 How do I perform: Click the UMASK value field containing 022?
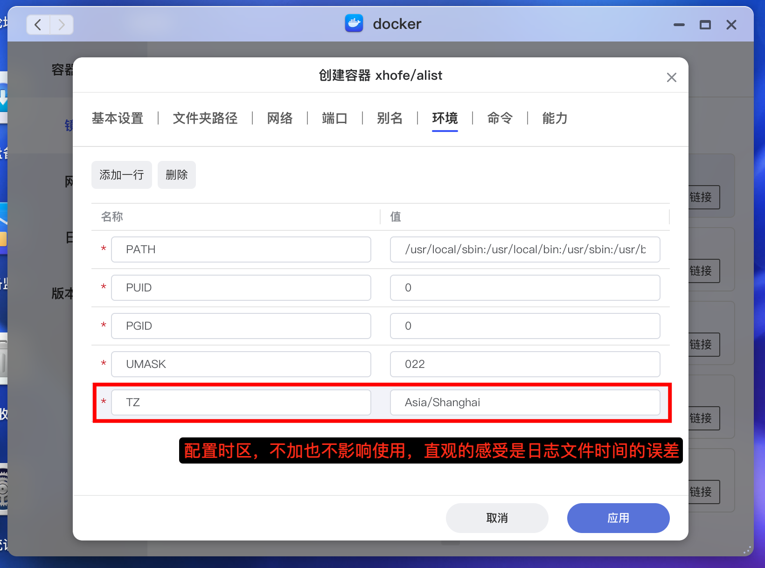[525, 364]
